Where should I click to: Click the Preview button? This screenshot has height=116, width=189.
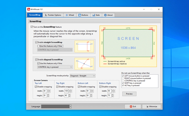point(129,94)
